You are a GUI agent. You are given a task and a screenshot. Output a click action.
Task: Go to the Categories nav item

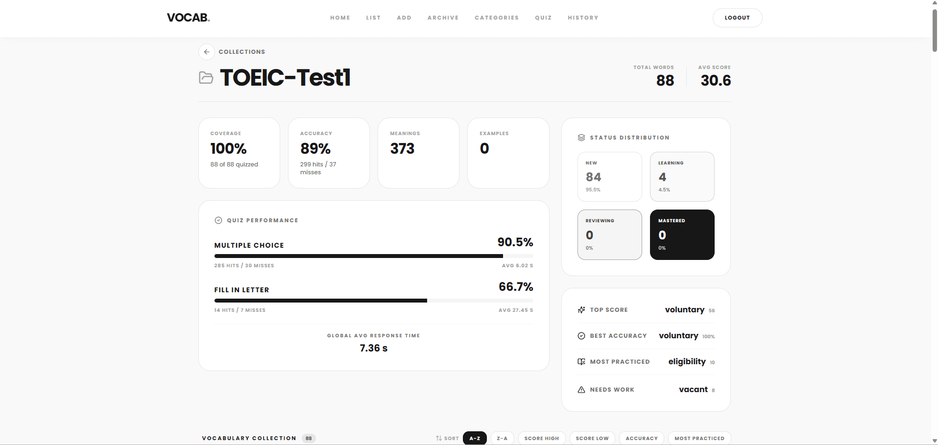(497, 18)
